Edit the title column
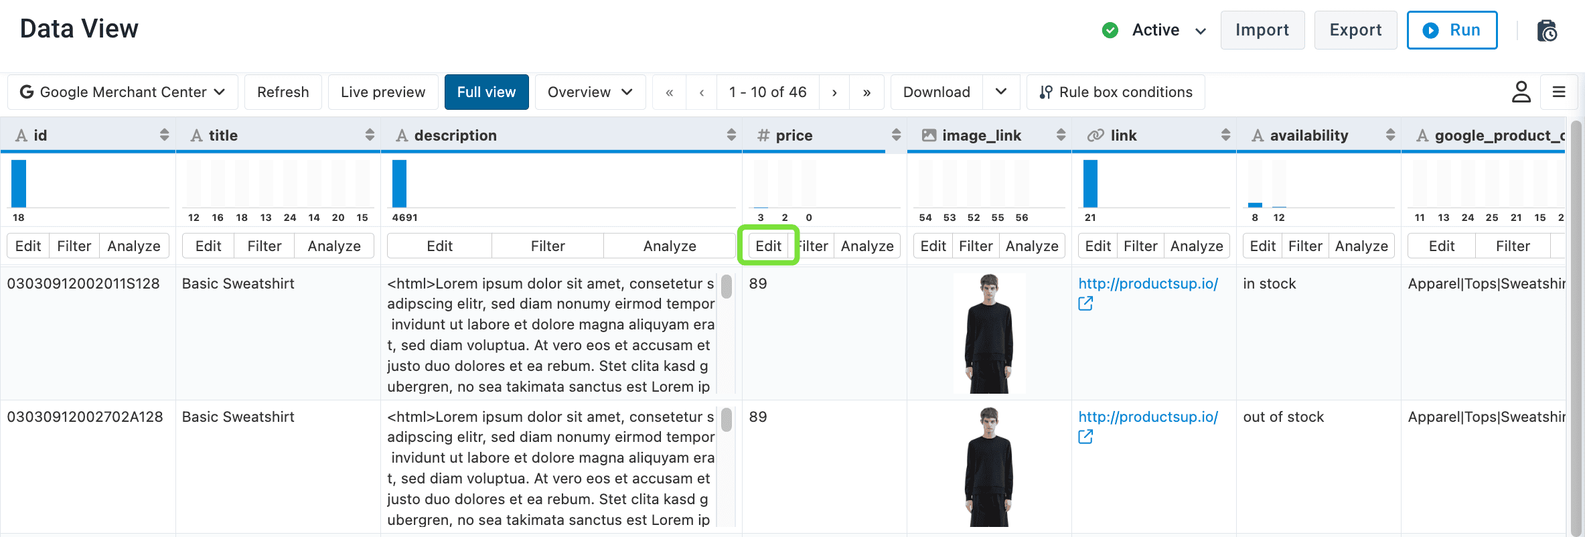This screenshot has width=1585, height=537. point(208,246)
